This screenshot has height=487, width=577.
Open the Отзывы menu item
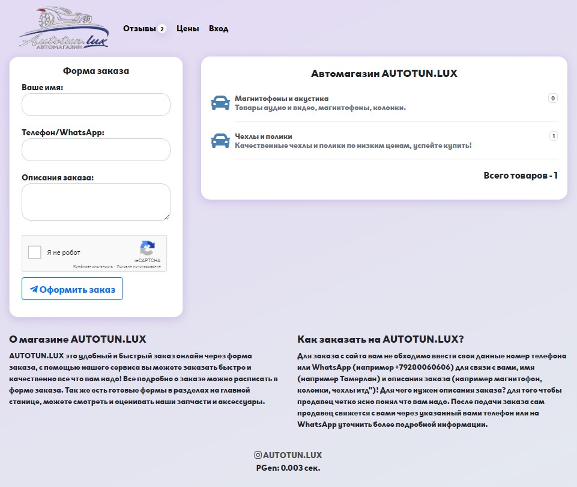tap(139, 28)
